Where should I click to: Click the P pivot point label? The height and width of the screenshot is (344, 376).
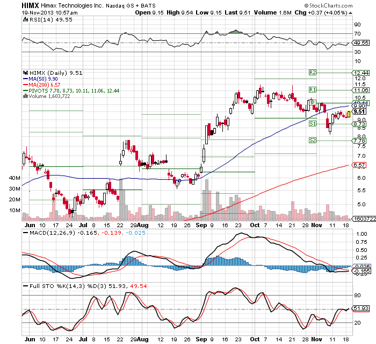click(313, 103)
